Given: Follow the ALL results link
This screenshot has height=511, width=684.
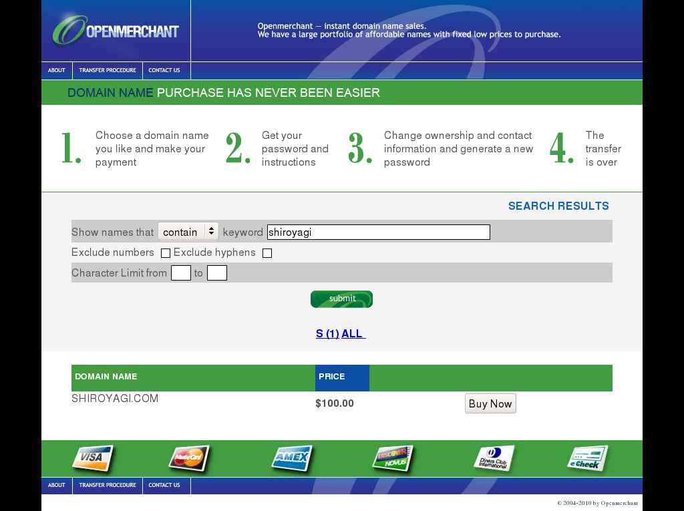Looking at the screenshot, I should point(352,333).
